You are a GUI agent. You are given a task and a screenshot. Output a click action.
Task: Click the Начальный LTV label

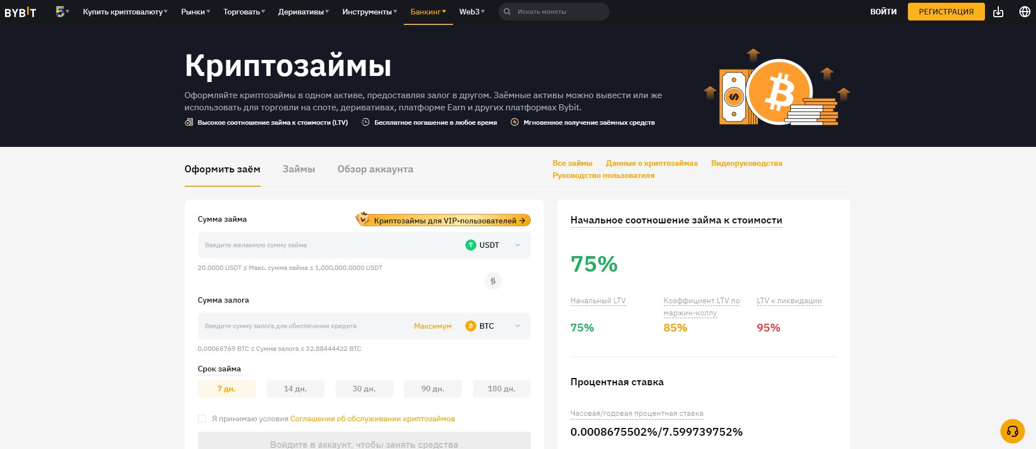click(x=598, y=300)
